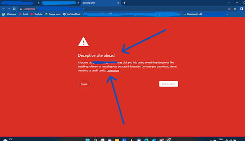Show hidden system tray icons
The height and width of the screenshot is (141, 245).
tap(211, 140)
